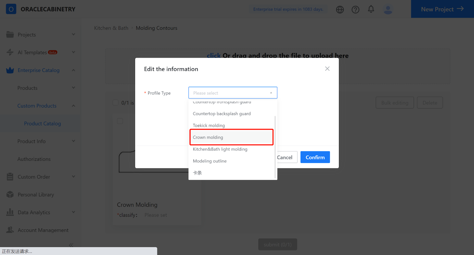Collapse the Enterprise Catalog chevron
Viewport: 474px width, 255px height.
coord(73,70)
